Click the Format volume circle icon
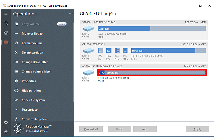The image size is (217, 139). click(x=16, y=43)
